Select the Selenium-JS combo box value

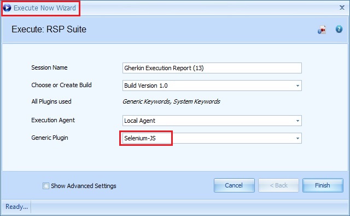point(212,138)
